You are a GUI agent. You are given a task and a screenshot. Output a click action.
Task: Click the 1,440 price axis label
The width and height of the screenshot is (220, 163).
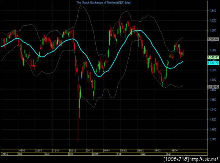(213, 110)
